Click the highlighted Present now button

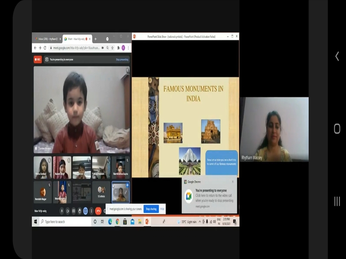coord(86,211)
